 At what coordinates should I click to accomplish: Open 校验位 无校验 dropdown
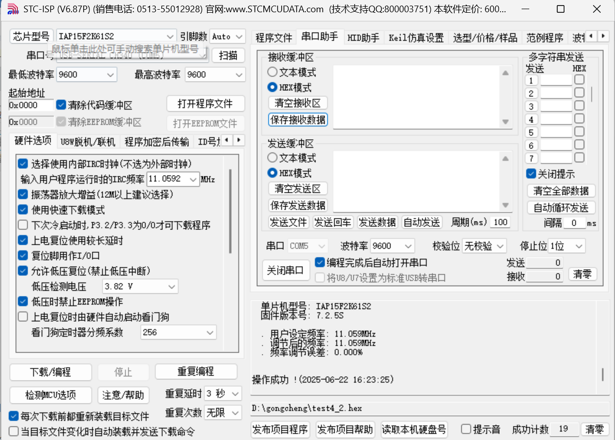(484, 246)
